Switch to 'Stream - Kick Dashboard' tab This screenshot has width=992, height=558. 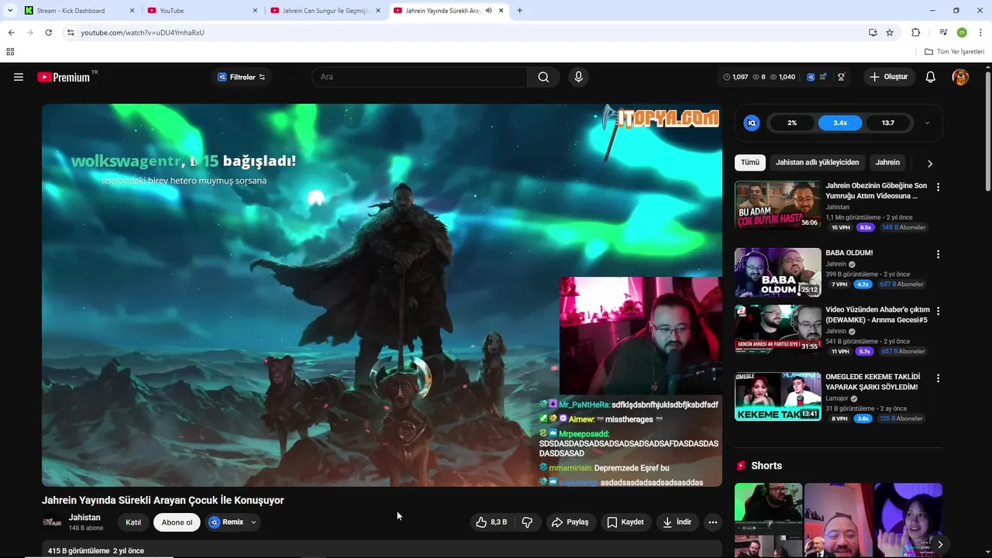(78, 11)
